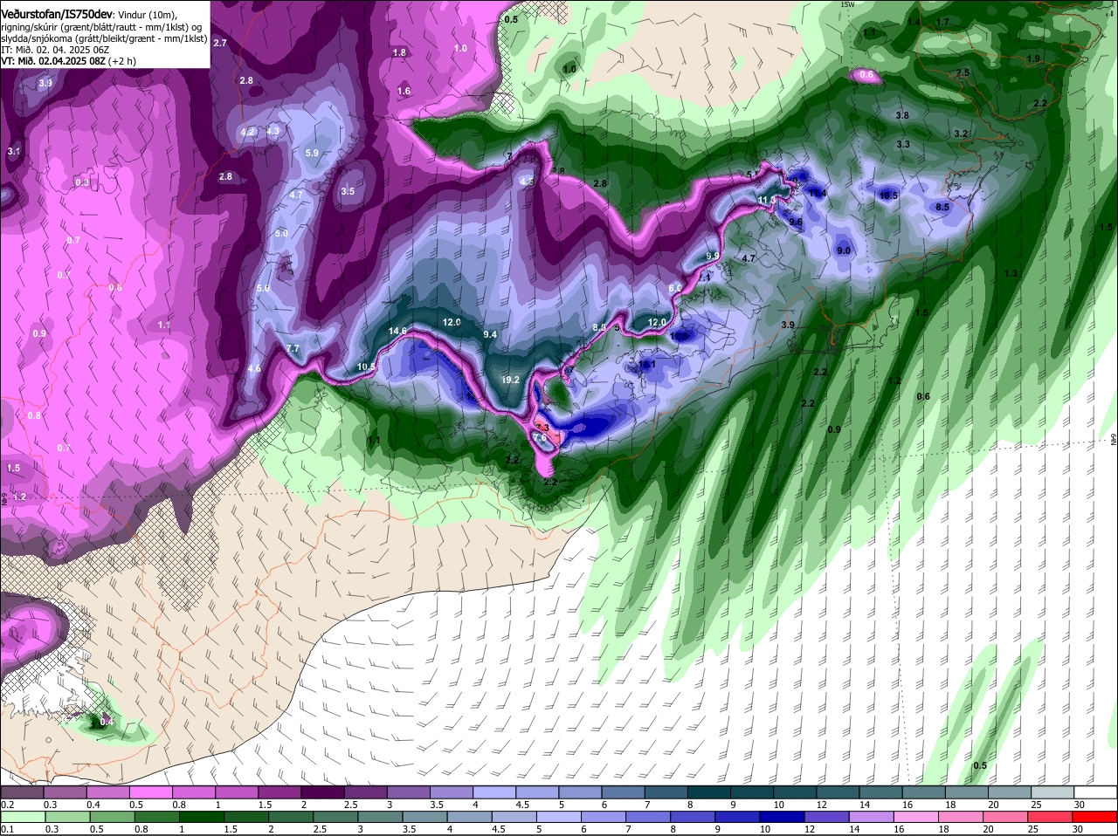
Task: Click the upper snow scale swatch between 4 and 4.5
Action: pos(494,792)
